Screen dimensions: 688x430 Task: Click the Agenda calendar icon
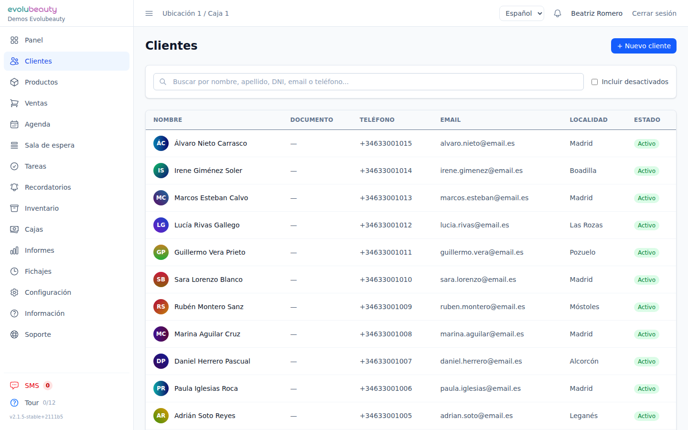(14, 124)
